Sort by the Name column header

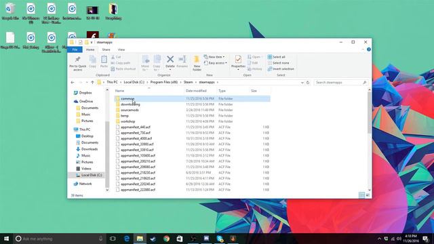pyautogui.click(x=149, y=91)
